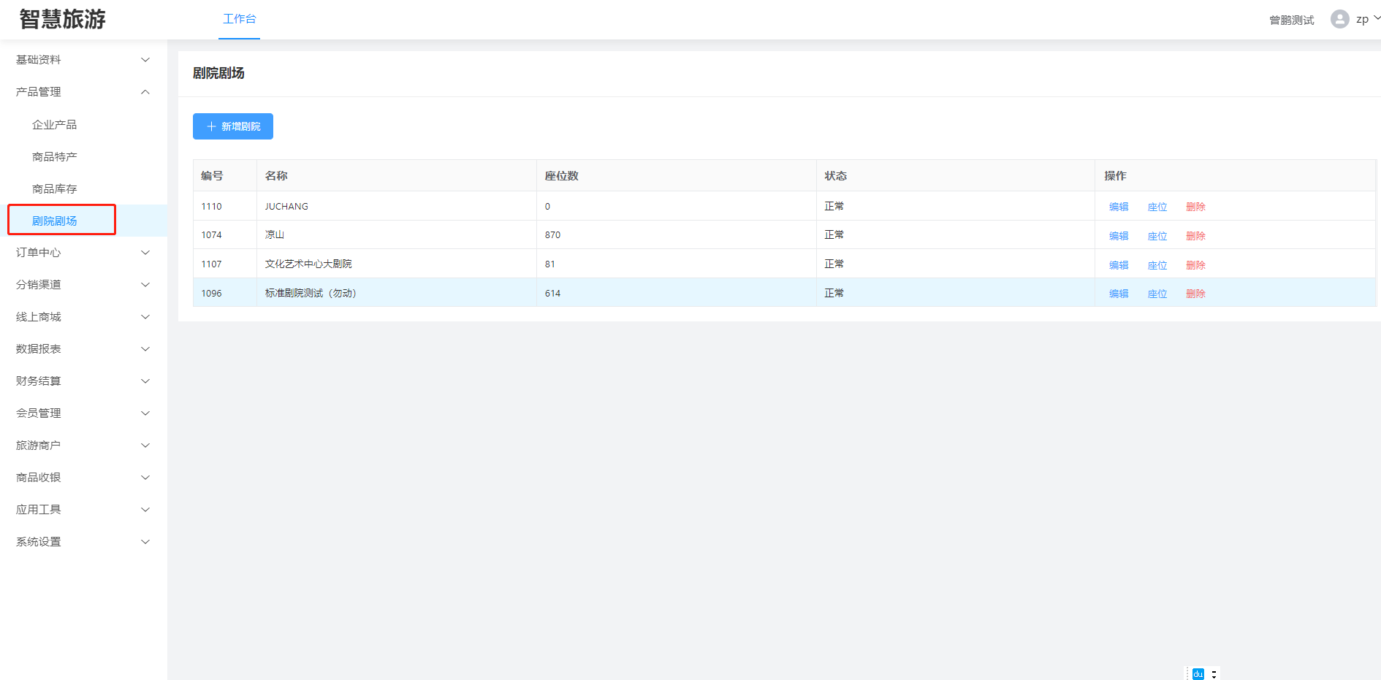This screenshot has width=1381, height=680.
Task: Click the blue 'du' icon at bottom
Action: (x=1198, y=673)
